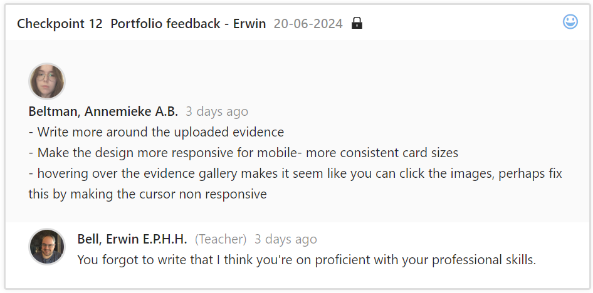Click the 'hovering over the evidence gallery' text
The image size is (593, 293).
click(x=188, y=173)
